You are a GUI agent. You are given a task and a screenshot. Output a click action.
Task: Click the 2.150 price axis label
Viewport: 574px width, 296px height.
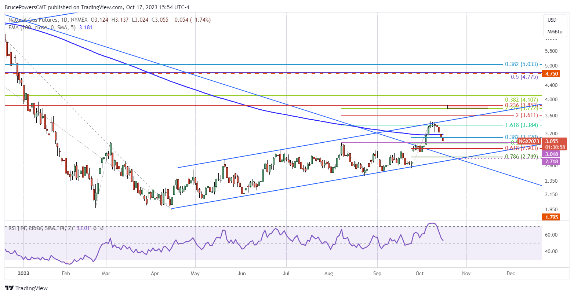[552, 194]
